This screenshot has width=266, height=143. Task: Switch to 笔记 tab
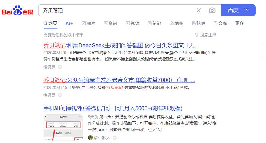tap(155, 23)
